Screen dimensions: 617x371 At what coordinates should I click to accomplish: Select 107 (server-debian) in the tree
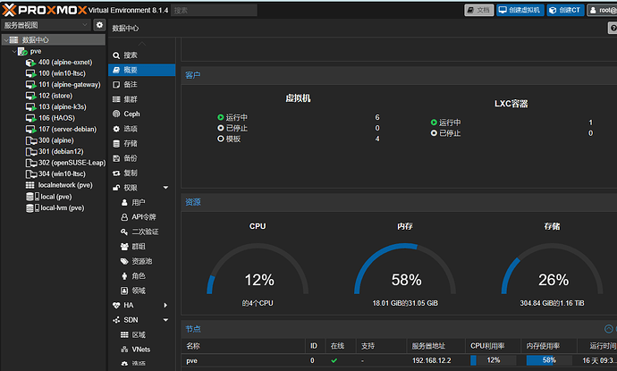[x=67, y=129]
